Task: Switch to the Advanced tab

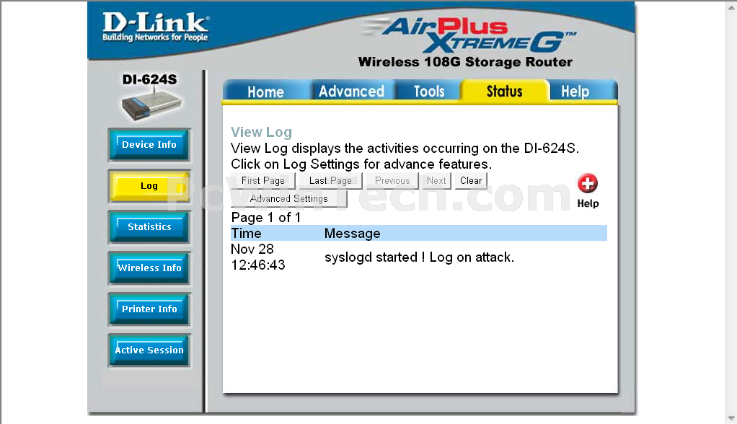Action: (352, 91)
